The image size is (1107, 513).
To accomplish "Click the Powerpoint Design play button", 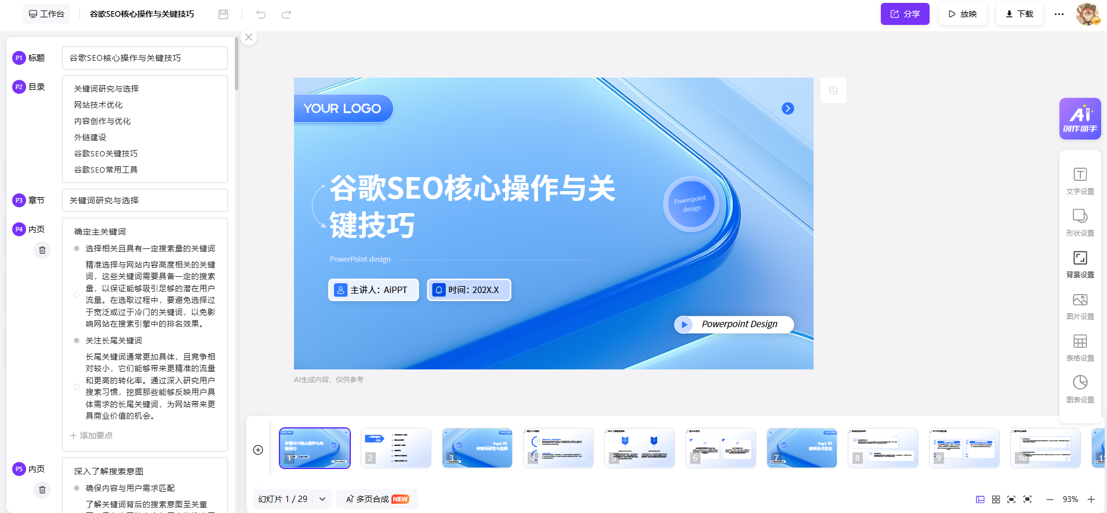I will [x=684, y=324].
